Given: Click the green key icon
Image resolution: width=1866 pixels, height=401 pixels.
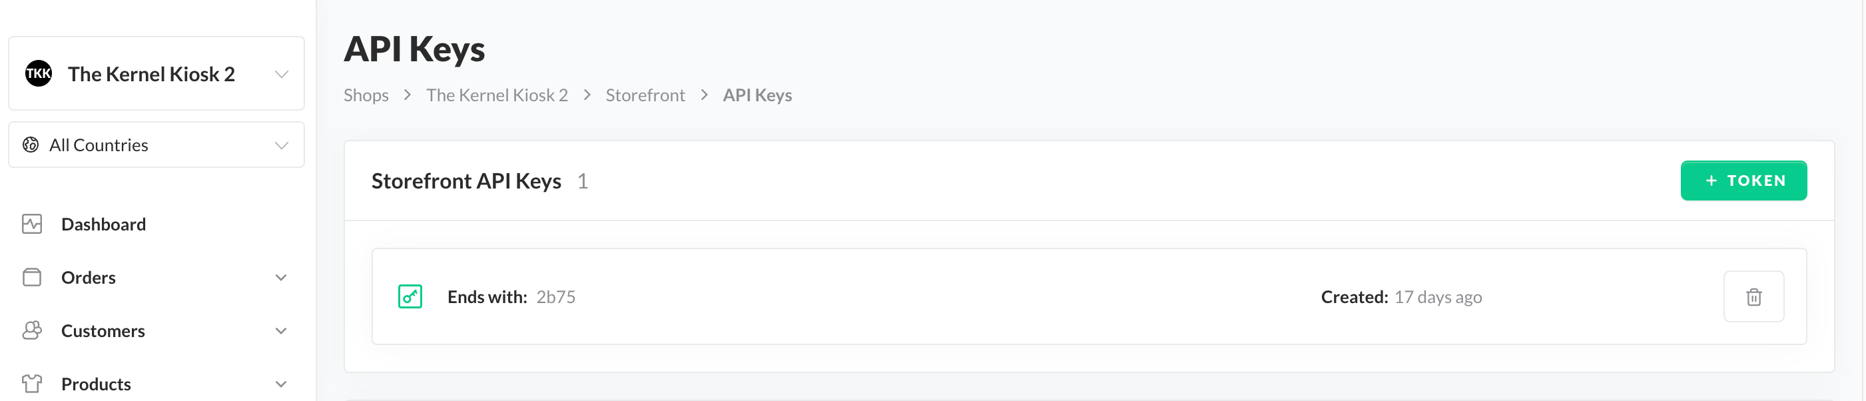Looking at the screenshot, I should pyautogui.click(x=410, y=296).
